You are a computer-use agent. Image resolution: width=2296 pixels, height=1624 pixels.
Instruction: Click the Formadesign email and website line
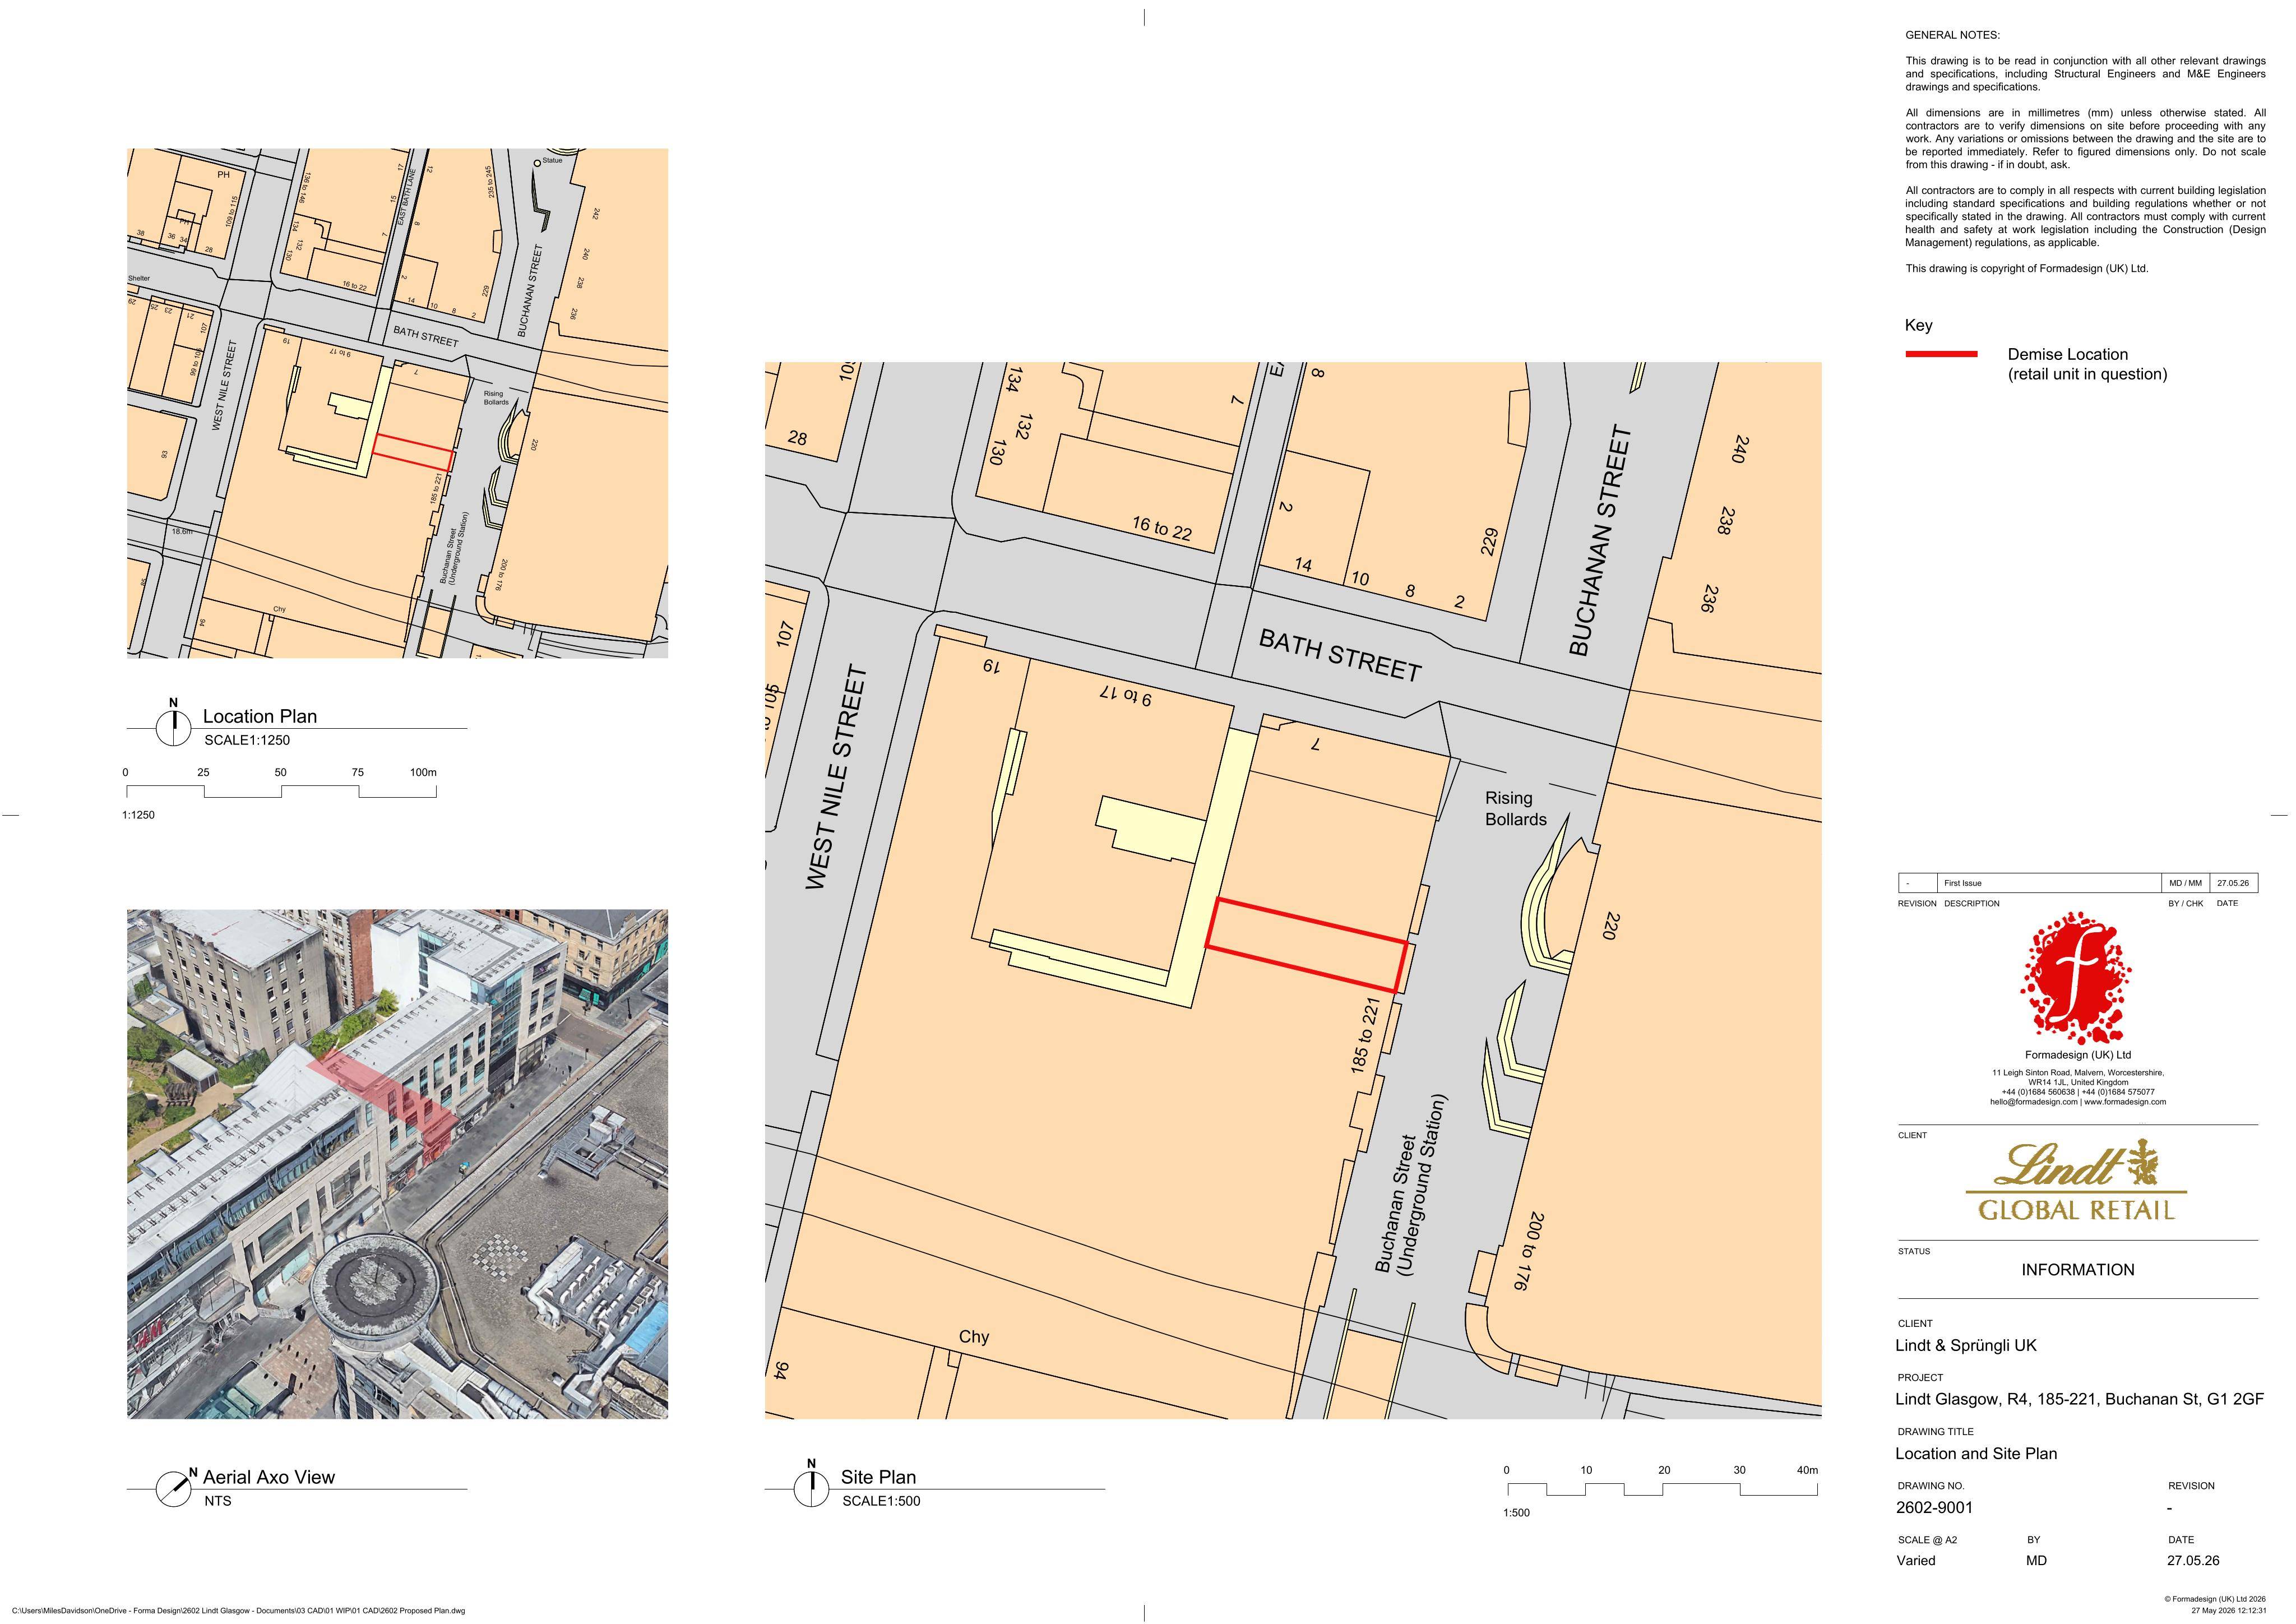point(2077,1102)
